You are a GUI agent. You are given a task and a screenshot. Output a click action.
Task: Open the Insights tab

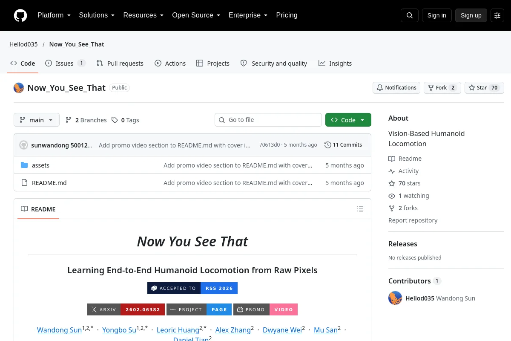335,64
